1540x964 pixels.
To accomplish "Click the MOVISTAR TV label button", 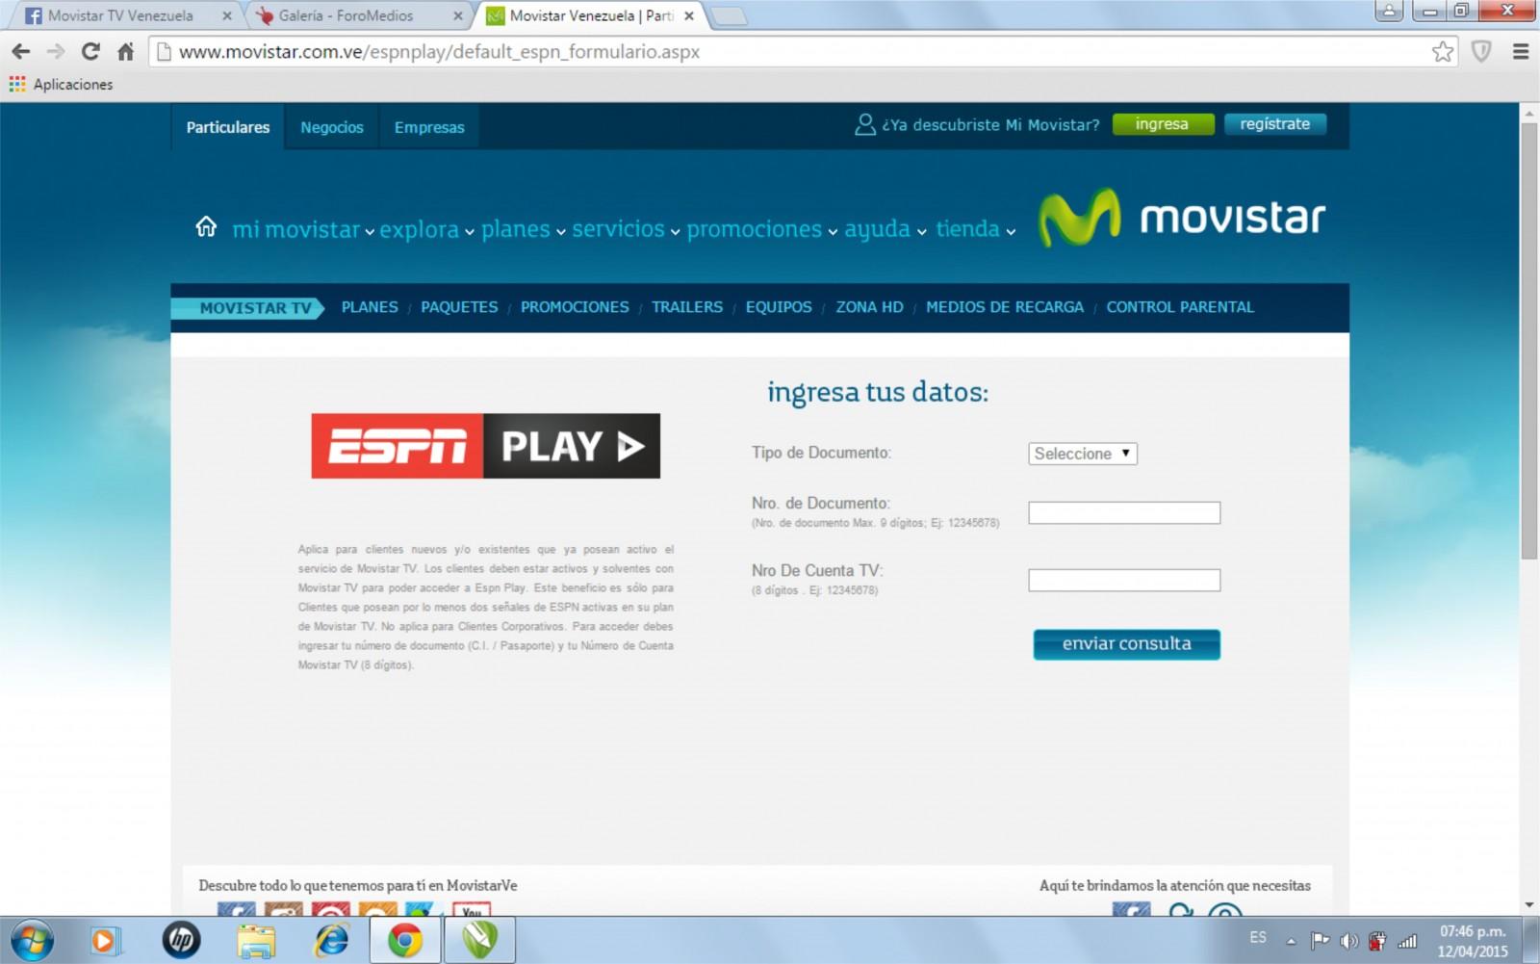I will (x=248, y=308).
